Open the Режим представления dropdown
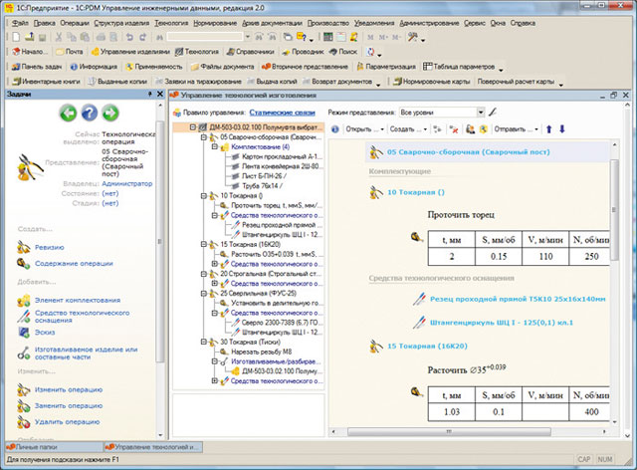The height and width of the screenshot is (470, 637). coord(481,113)
